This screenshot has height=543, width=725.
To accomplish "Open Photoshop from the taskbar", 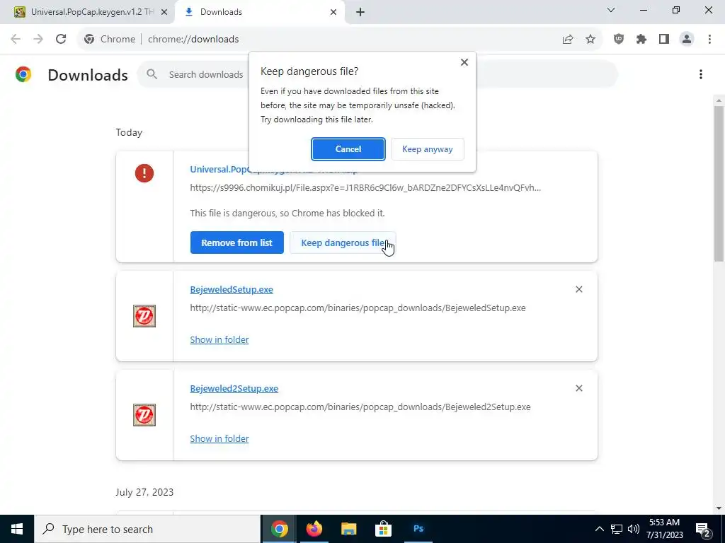I will click(x=418, y=529).
